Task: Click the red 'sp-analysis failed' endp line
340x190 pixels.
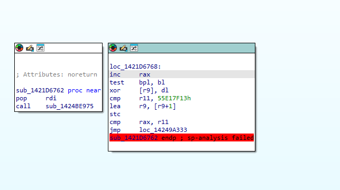Action: (182, 138)
